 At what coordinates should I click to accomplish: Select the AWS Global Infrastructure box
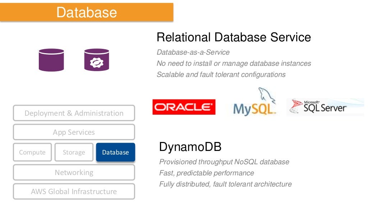(x=74, y=192)
